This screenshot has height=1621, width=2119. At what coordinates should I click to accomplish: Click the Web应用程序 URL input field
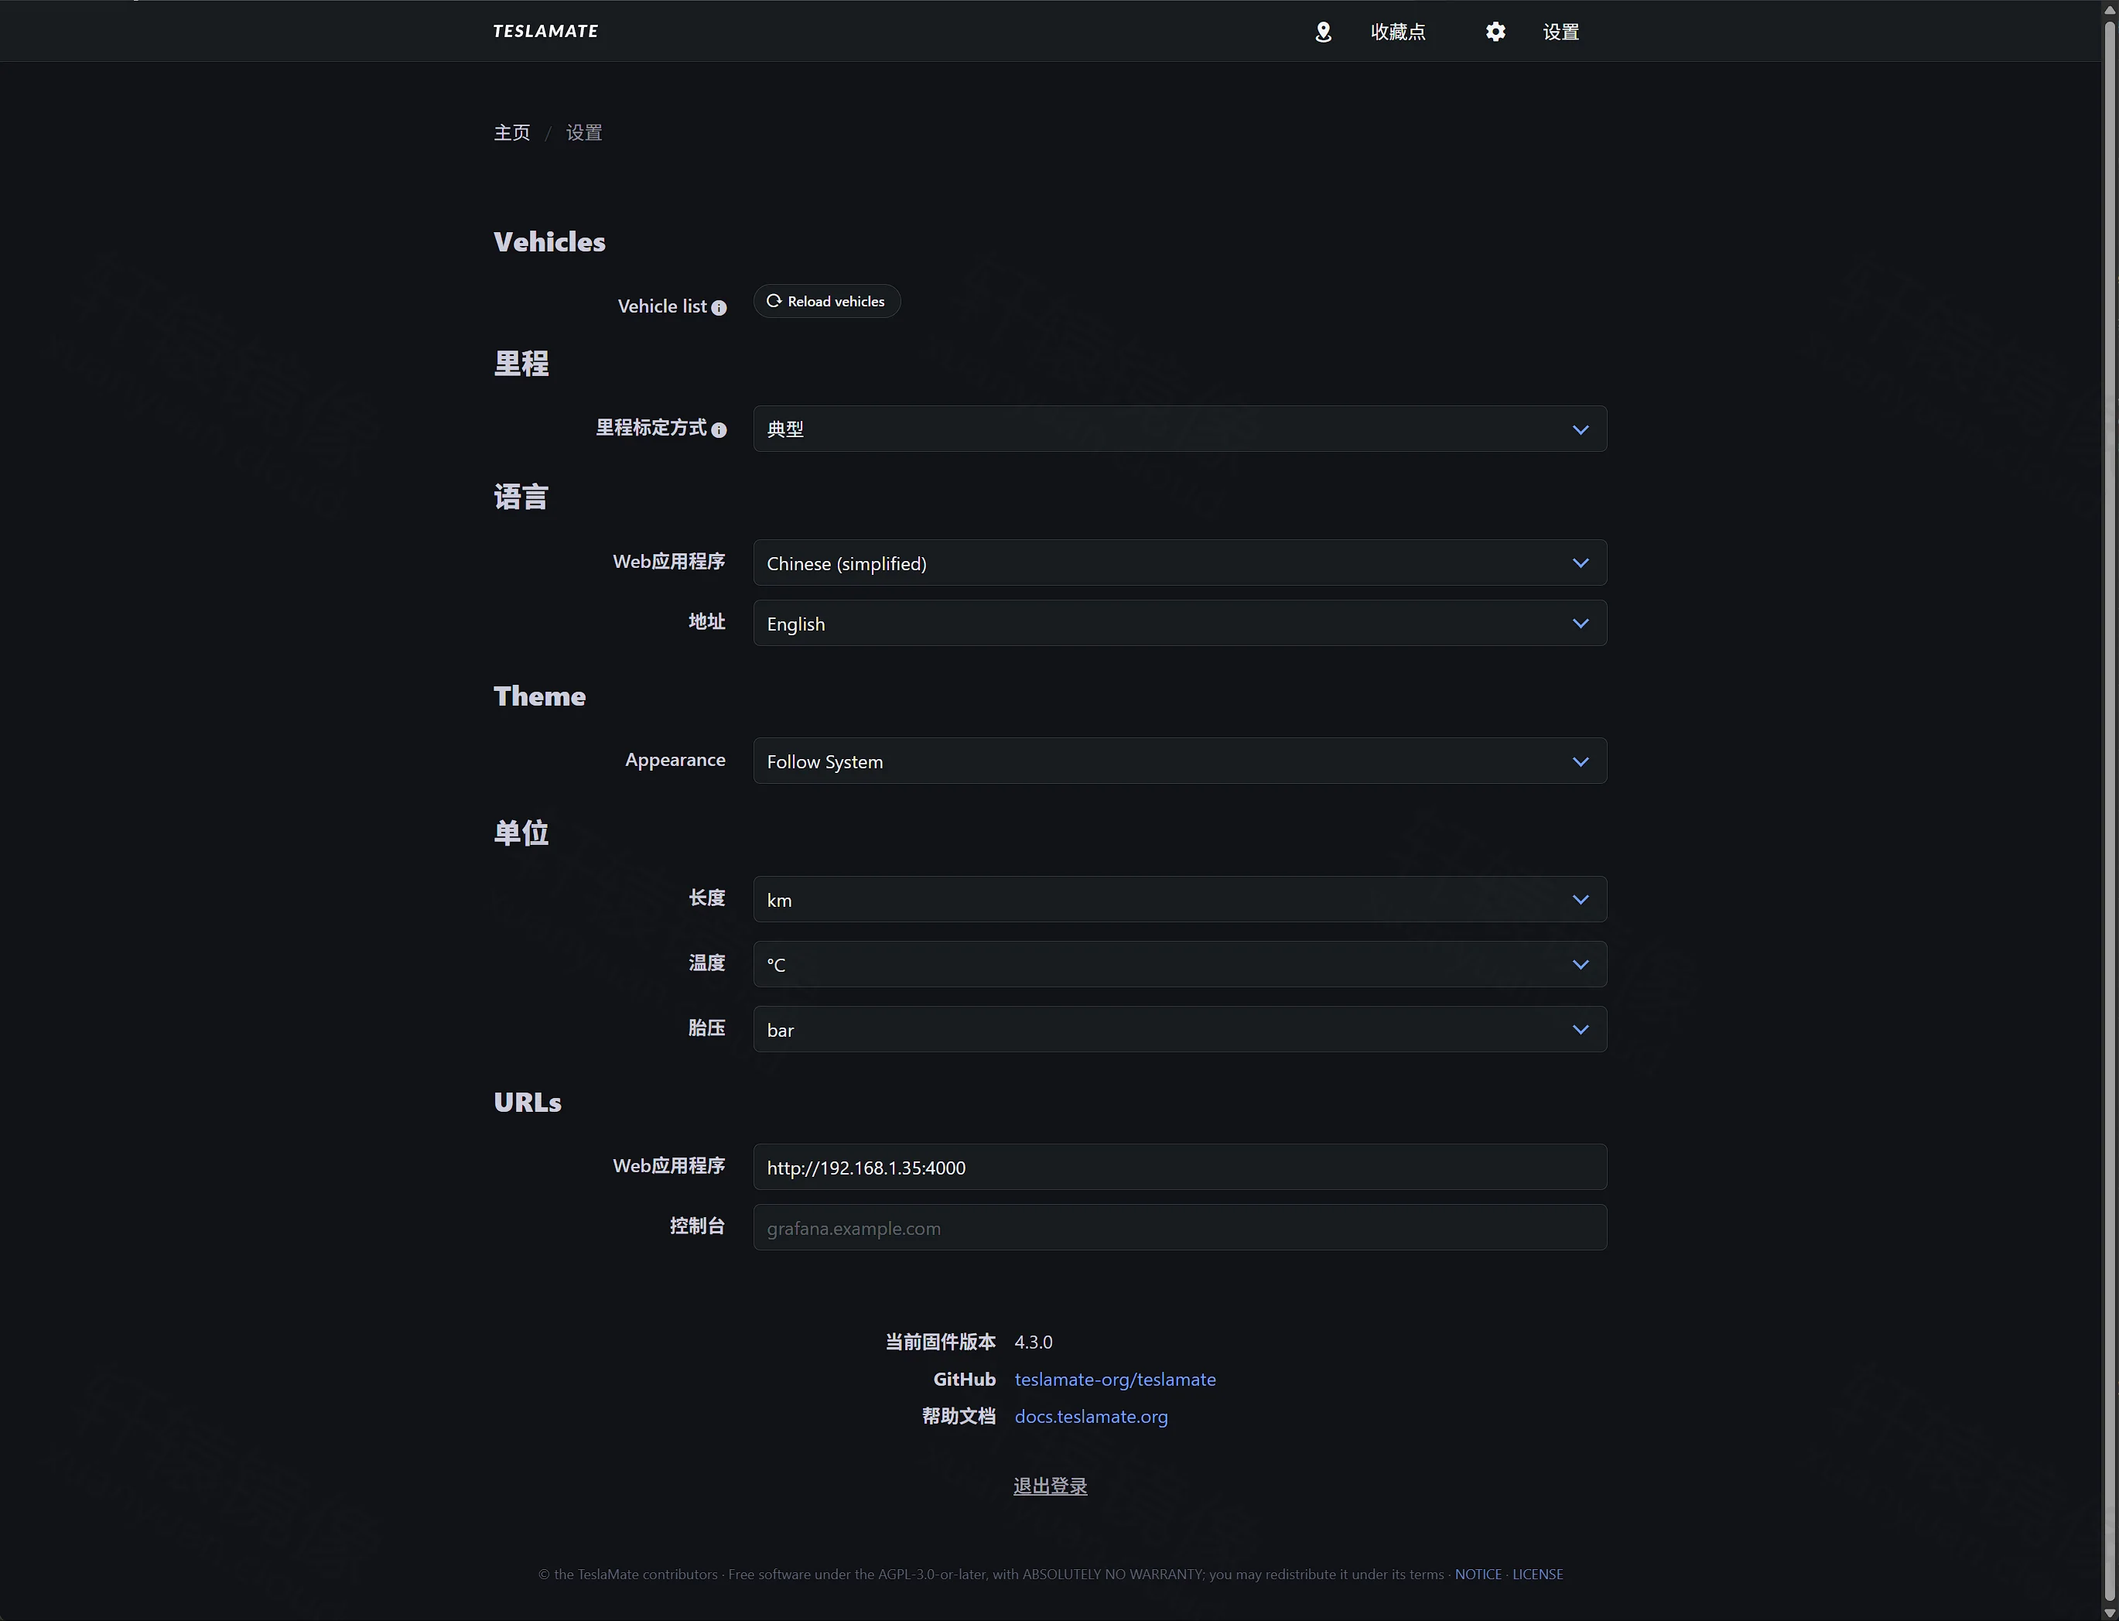(1180, 1167)
